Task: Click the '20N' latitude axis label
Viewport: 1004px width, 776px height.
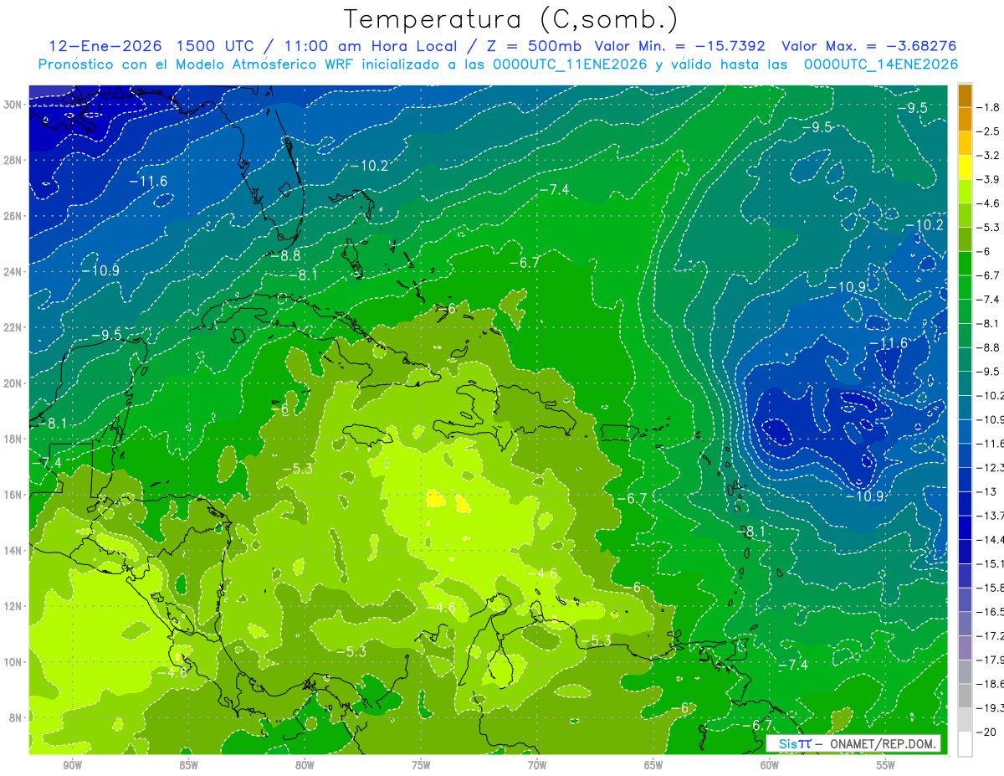Action: click(13, 383)
